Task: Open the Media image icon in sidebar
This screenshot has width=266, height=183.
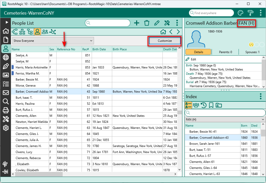Action: pyautogui.click(x=6, y=75)
